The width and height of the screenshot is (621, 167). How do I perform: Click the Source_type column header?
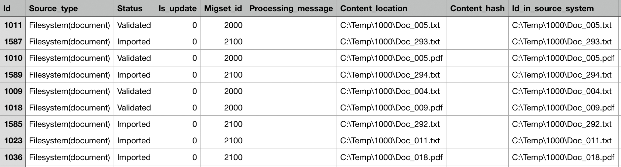pyautogui.click(x=53, y=9)
